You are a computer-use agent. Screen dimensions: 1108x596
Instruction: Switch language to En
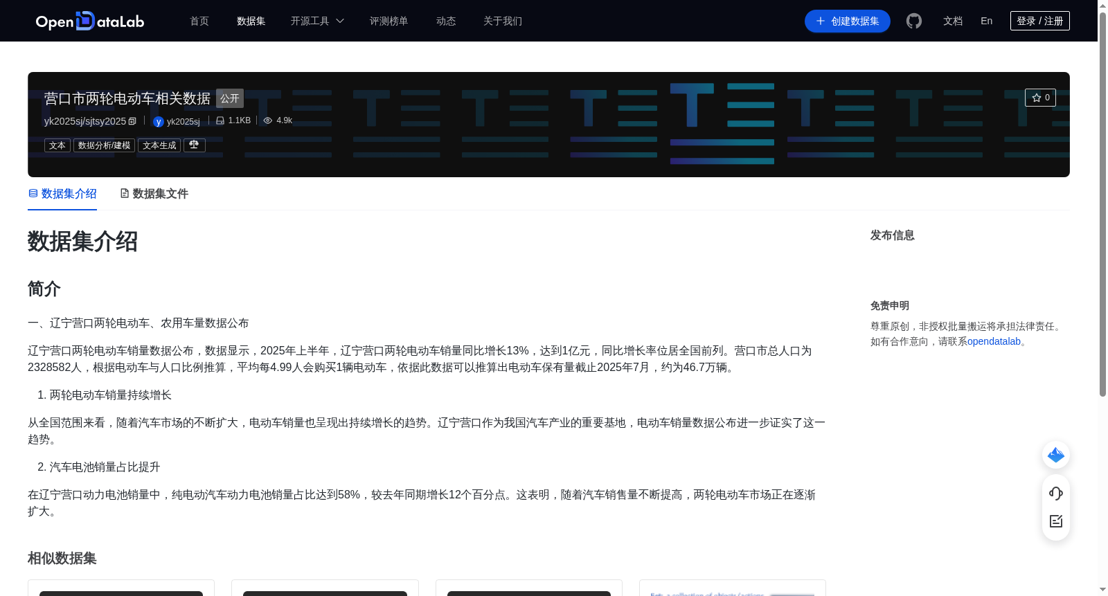pos(986,21)
